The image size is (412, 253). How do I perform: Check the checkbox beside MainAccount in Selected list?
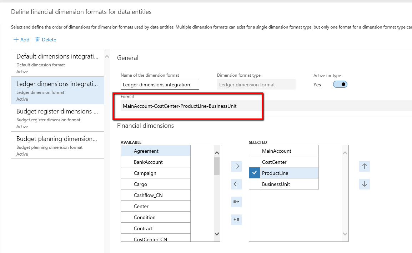[254, 150]
